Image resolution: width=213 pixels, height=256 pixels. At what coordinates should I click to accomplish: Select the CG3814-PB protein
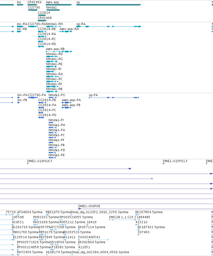[x=42, y=103]
